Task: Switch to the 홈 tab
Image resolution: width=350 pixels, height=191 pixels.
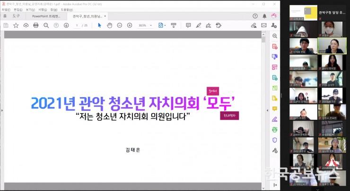Action: [5, 16]
